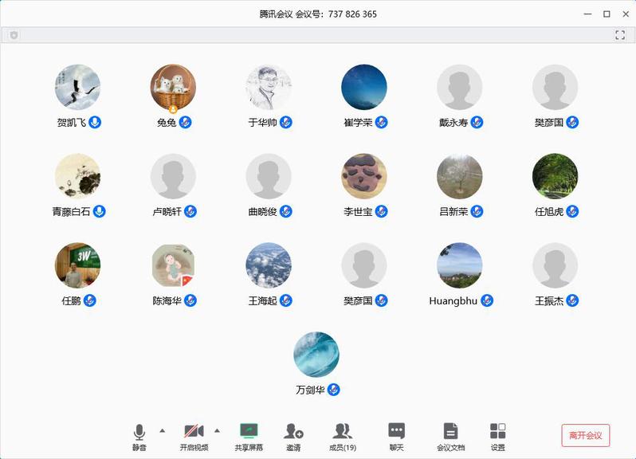Screen dimensions: 636x459
Task: Click the name text 崔学荣
Action: pyautogui.click(x=358, y=123)
